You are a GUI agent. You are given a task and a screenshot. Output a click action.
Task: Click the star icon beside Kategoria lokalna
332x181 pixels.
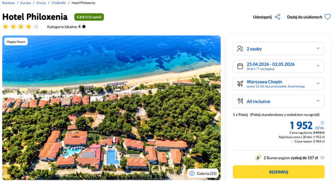tap(84, 27)
